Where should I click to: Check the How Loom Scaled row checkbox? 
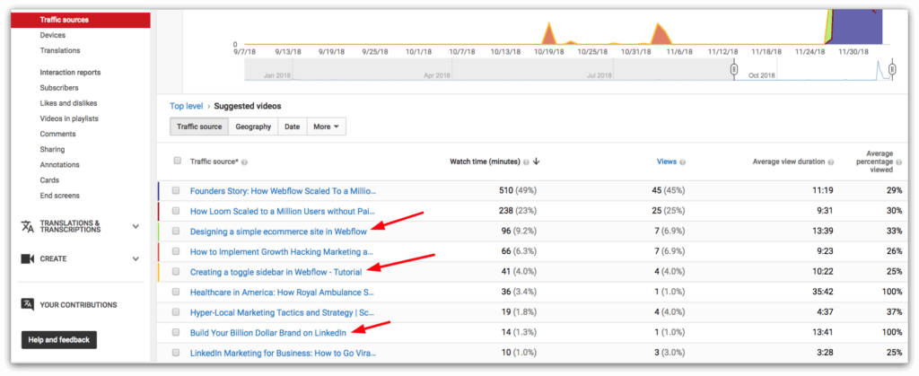coord(176,211)
